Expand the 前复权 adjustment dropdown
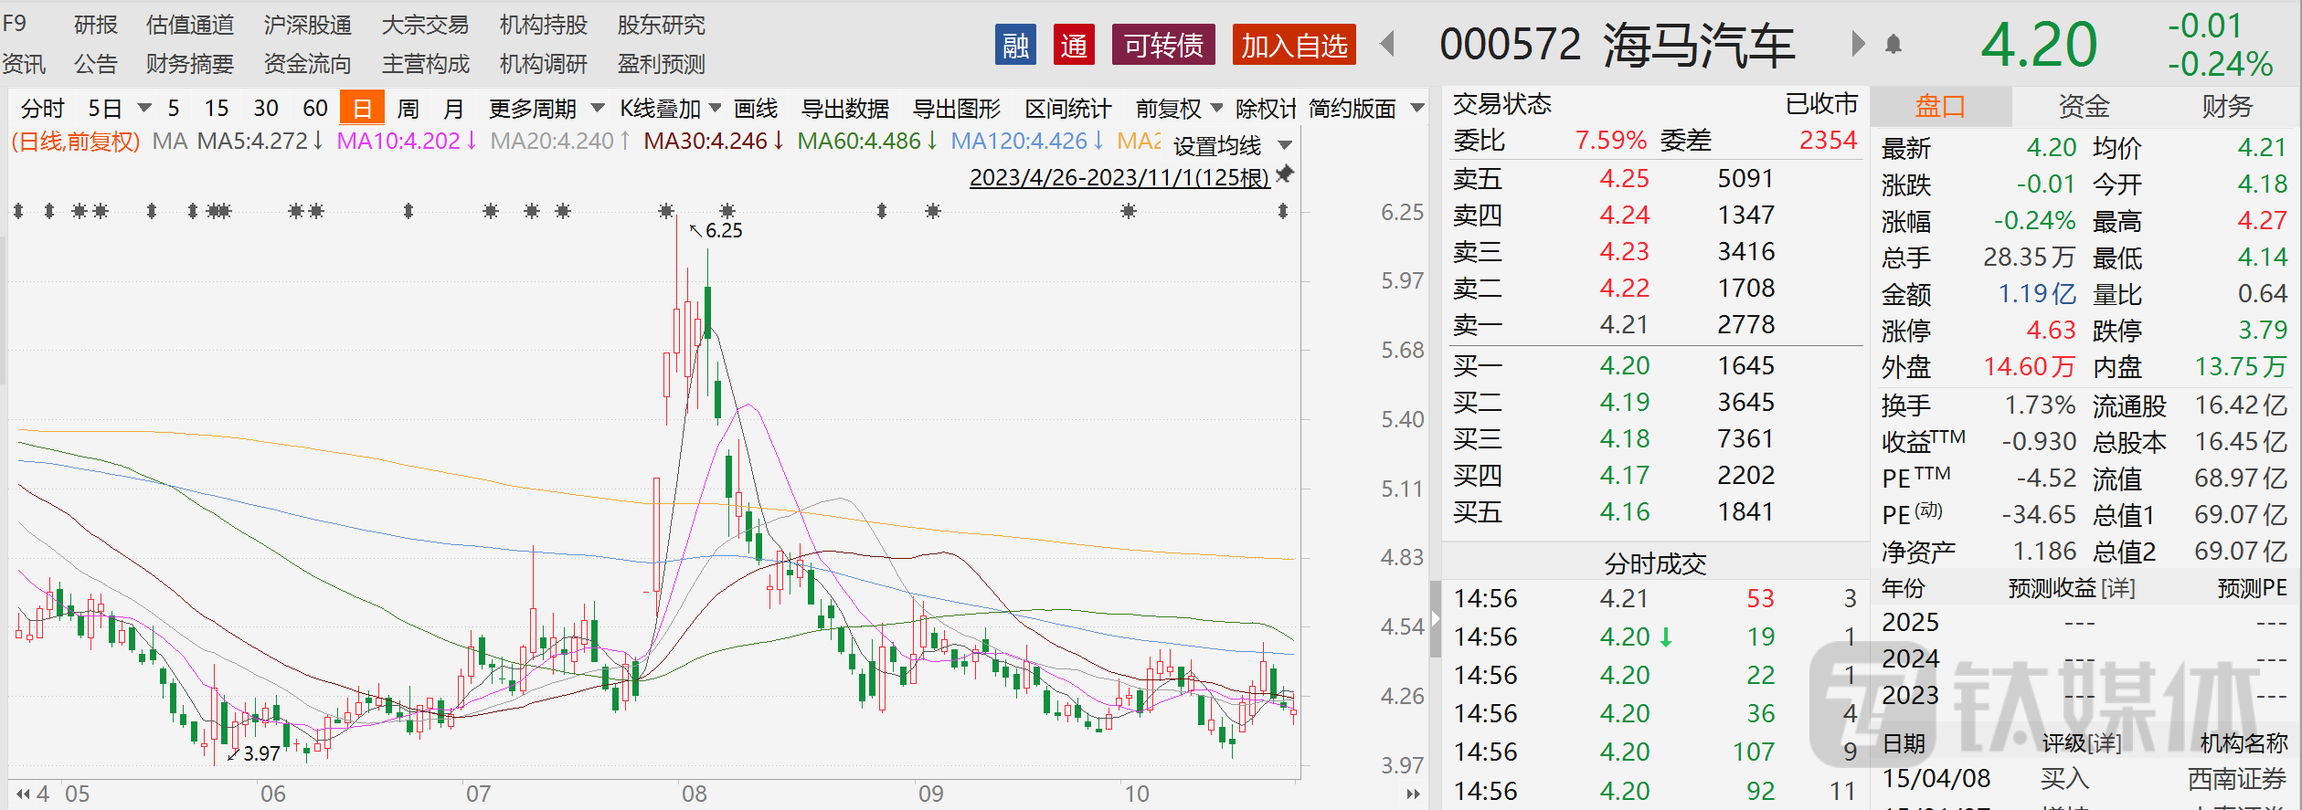Image resolution: width=2302 pixels, height=810 pixels. (1178, 109)
